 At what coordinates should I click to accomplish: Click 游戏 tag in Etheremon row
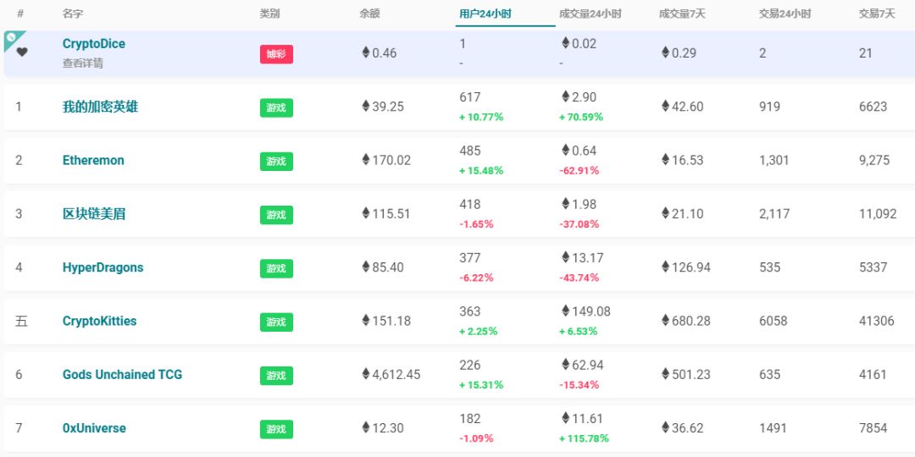[x=276, y=162]
